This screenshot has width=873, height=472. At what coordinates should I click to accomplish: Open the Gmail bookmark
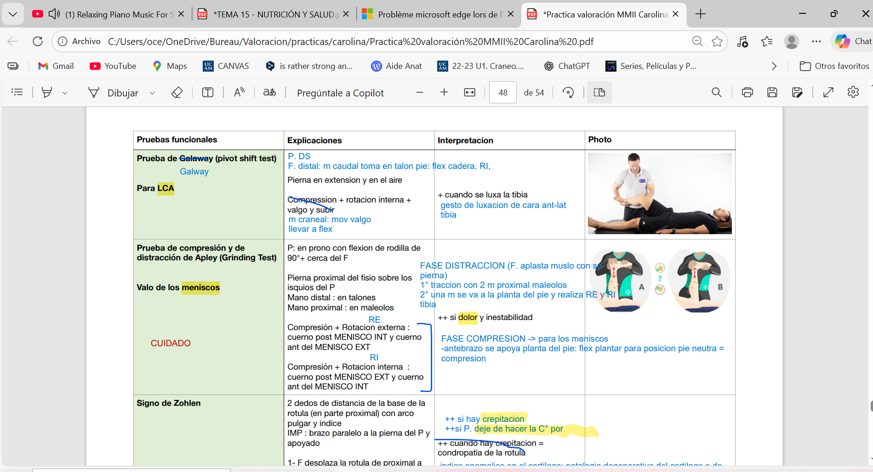coord(56,66)
